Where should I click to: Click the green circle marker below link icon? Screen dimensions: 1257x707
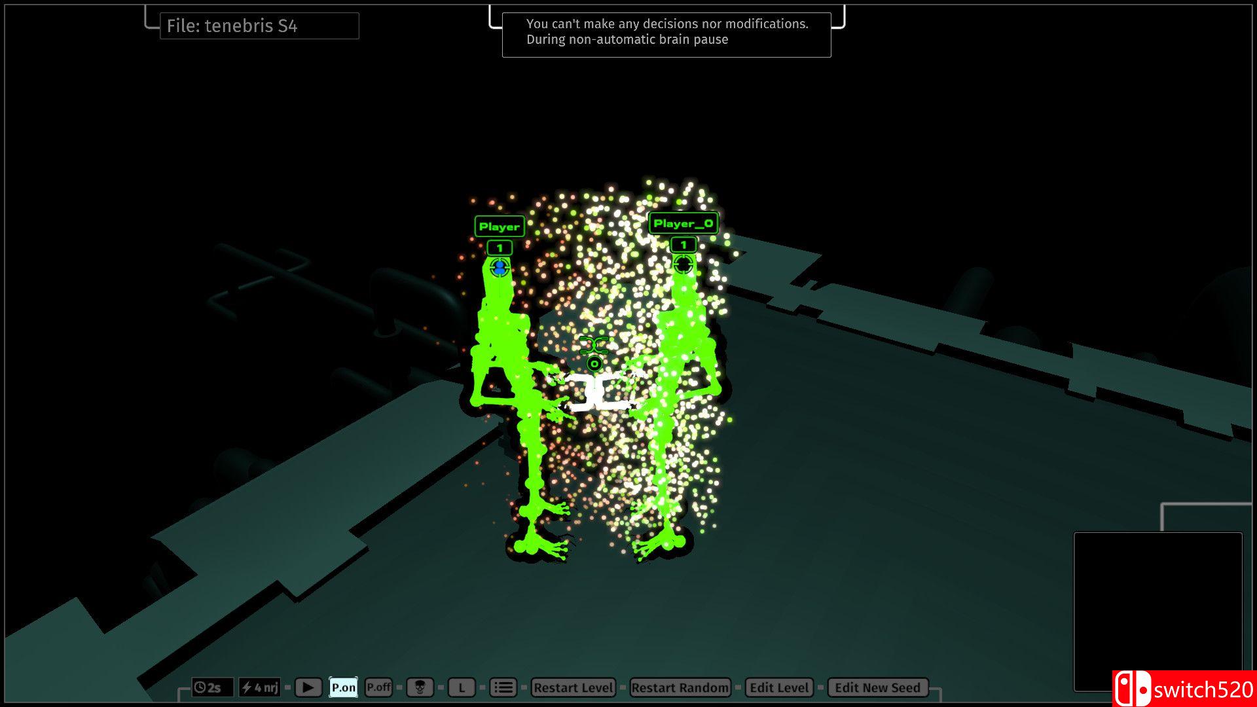pyautogui.click(x=594, y=364)
